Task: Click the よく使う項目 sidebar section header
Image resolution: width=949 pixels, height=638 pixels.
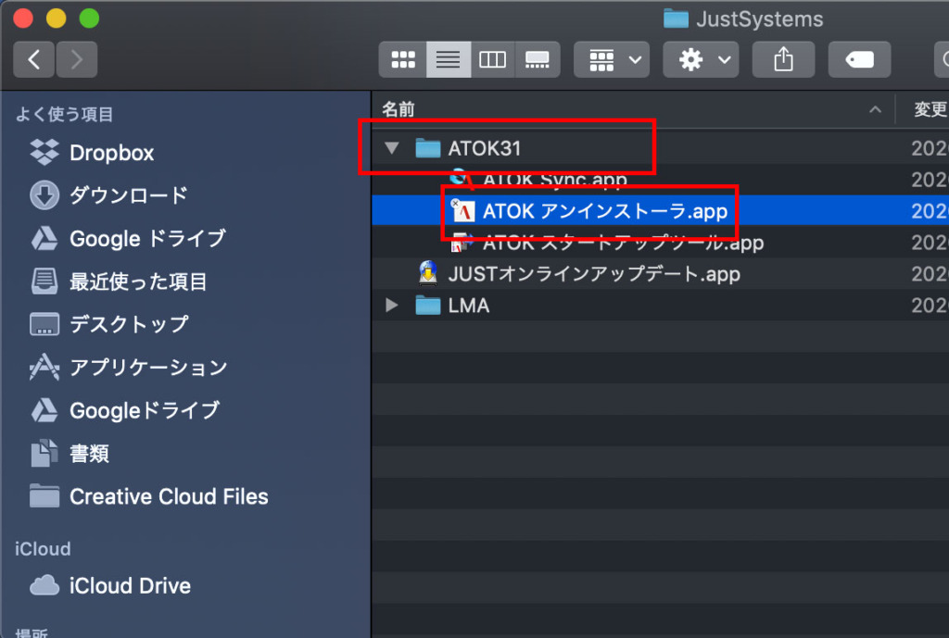Action: [x=64, y=114]
